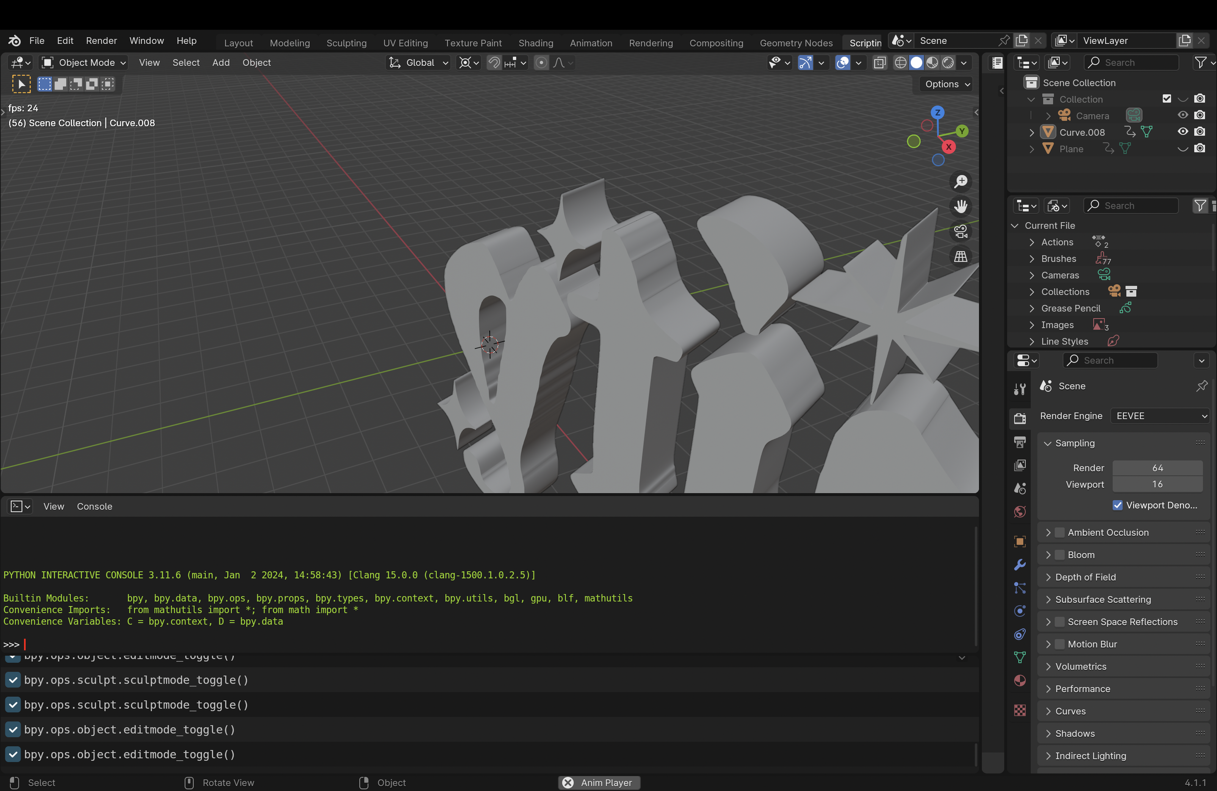
Task: Open the Output properties tab icon
Action: point(1020,442)
